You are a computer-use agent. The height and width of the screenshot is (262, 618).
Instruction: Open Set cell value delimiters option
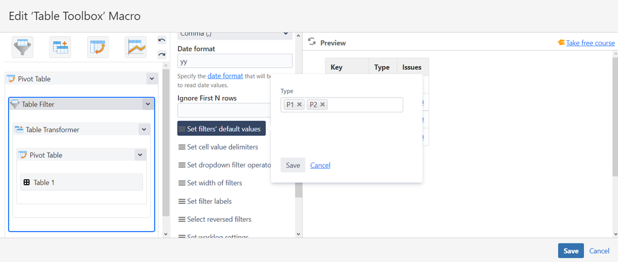218,147
